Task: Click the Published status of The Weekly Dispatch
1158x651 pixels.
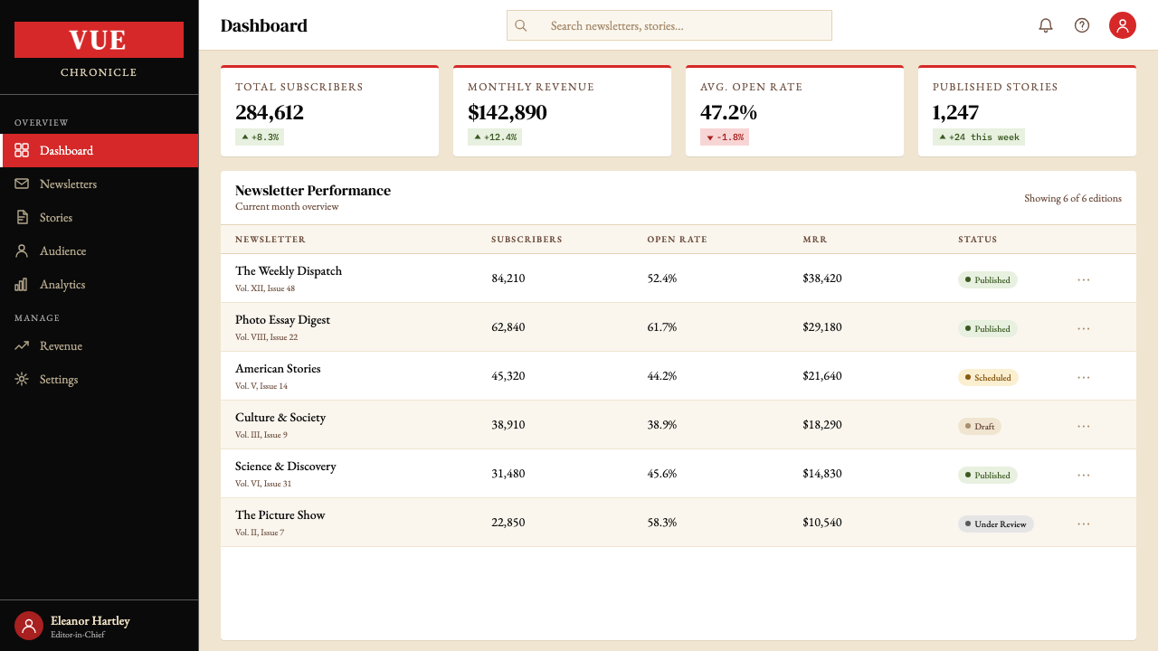Action: (x=988, y=279)
